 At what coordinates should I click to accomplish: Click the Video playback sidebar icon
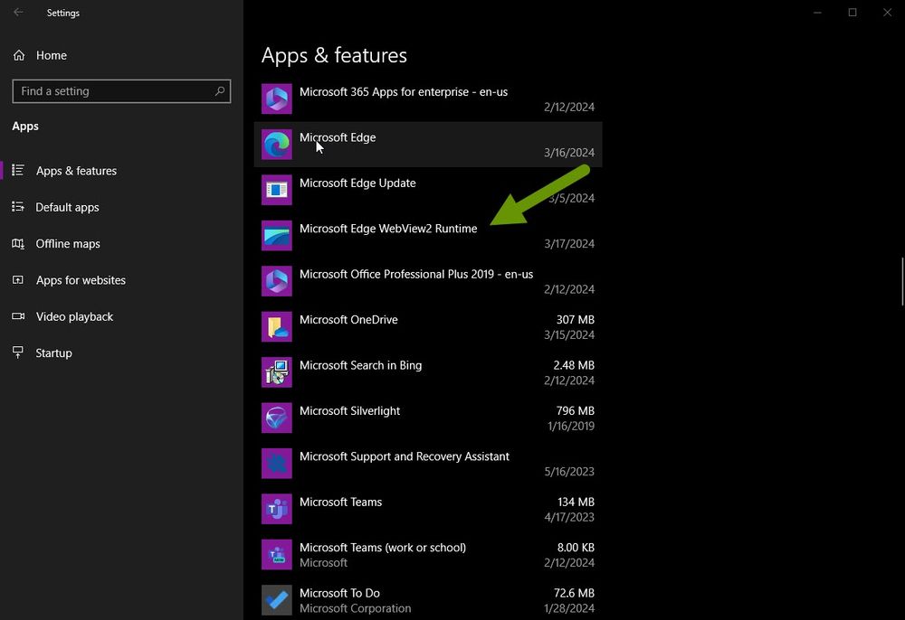pyautogui.click(x=18, y=316)
